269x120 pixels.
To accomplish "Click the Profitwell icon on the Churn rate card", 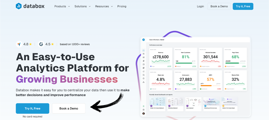I will pyautogui.click(x=151, y=89).
